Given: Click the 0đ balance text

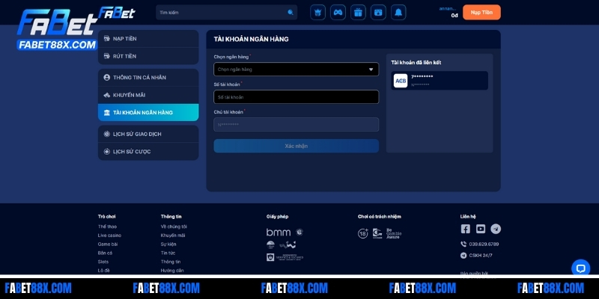Looking at the screenshot, I should point(454,16).
